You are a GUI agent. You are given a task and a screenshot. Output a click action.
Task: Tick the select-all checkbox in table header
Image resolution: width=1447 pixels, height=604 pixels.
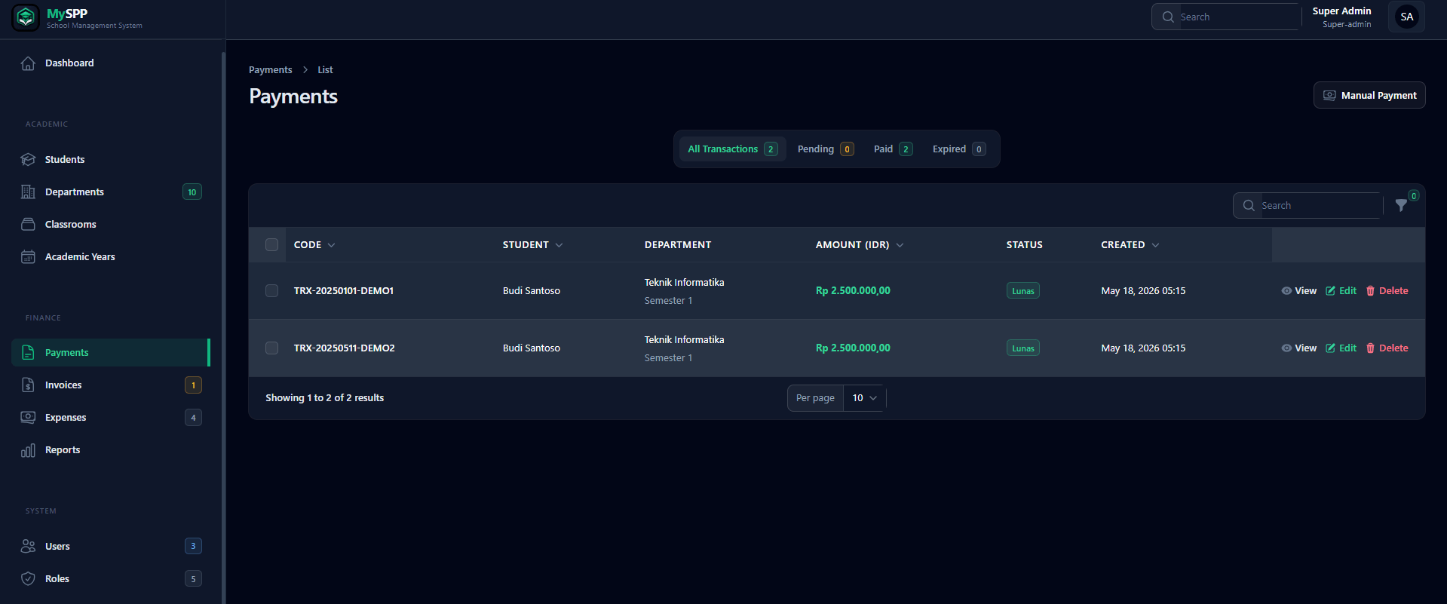tap(272, 245)
